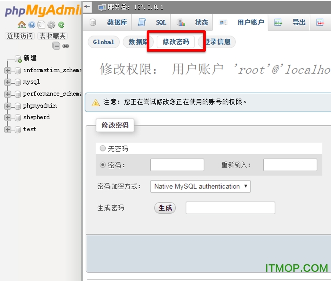Click the 密码 input field
Image resolution: width=331 pixels, height=281 pixels.
177,165
